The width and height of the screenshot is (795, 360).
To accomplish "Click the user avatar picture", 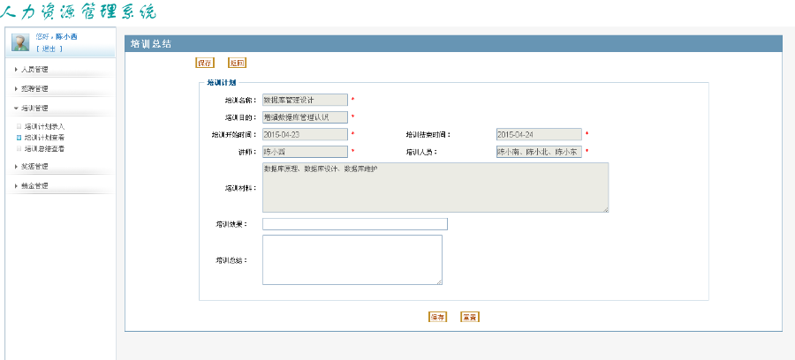I will pyautogui.click(x=20, y=42).
